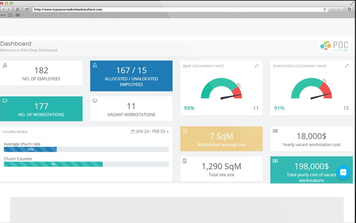356x223 pixels.
Task: Click the monitor icon on Vacant Workstations card
Action: (x=95, y=100)
